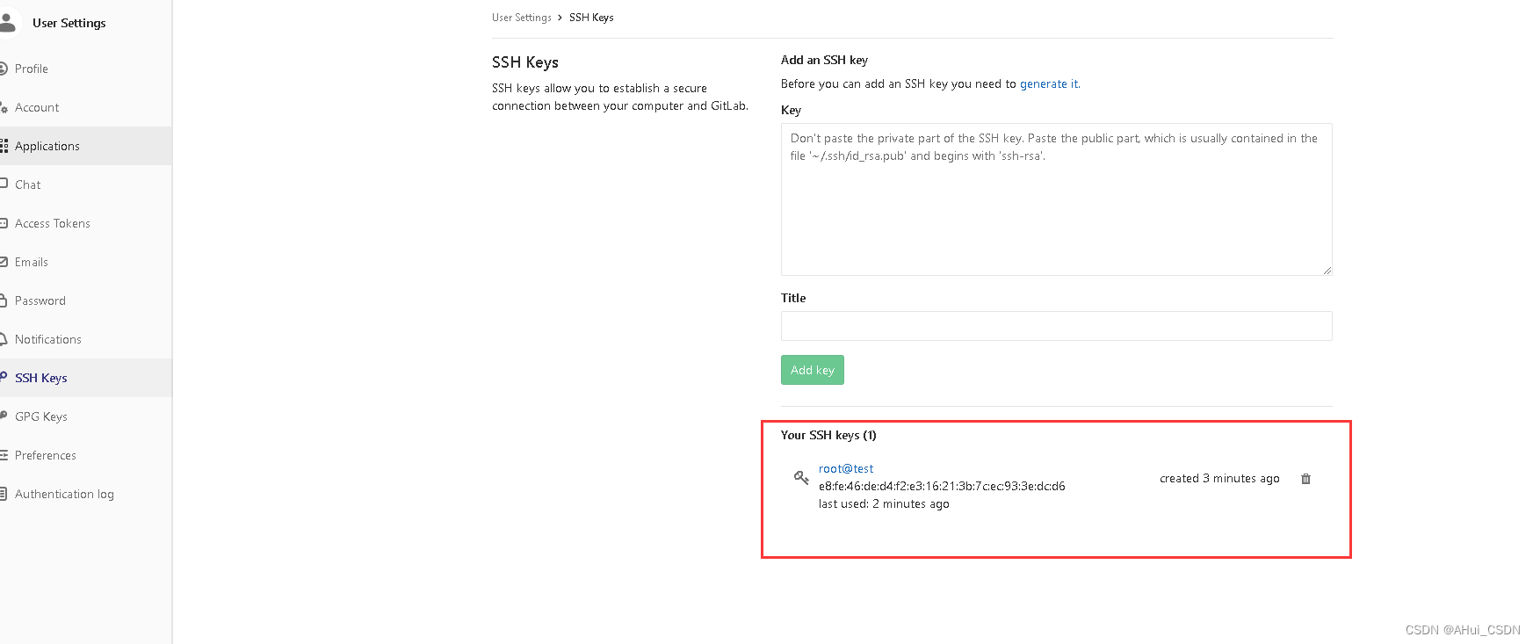Open the Authentication log
This screenshot has height=644, width=1533.
(64, 494)
